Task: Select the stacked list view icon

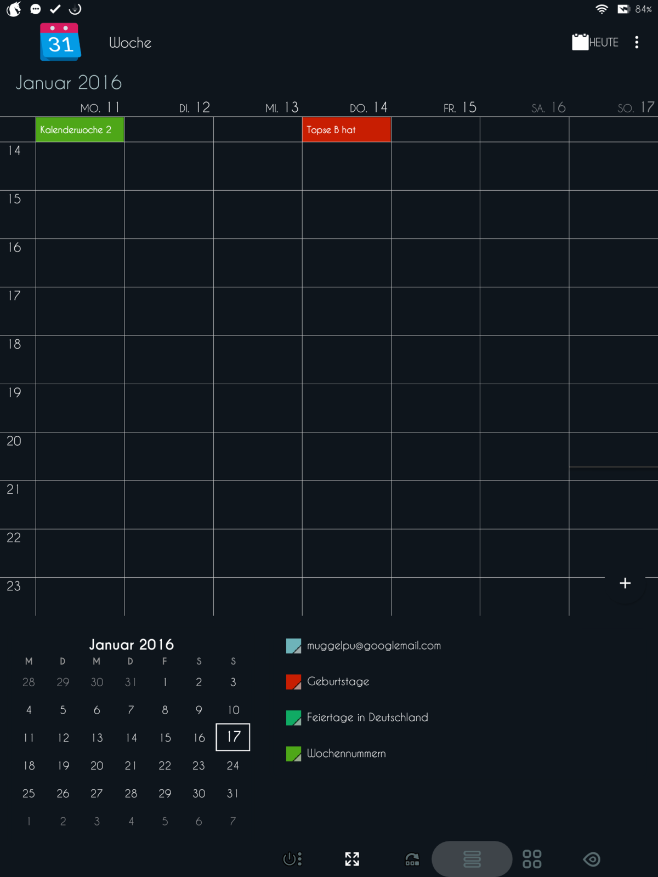Action: (x=472, y=859)
